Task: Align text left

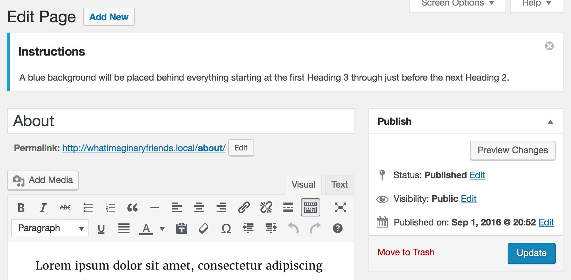Action: coord(177,208)
